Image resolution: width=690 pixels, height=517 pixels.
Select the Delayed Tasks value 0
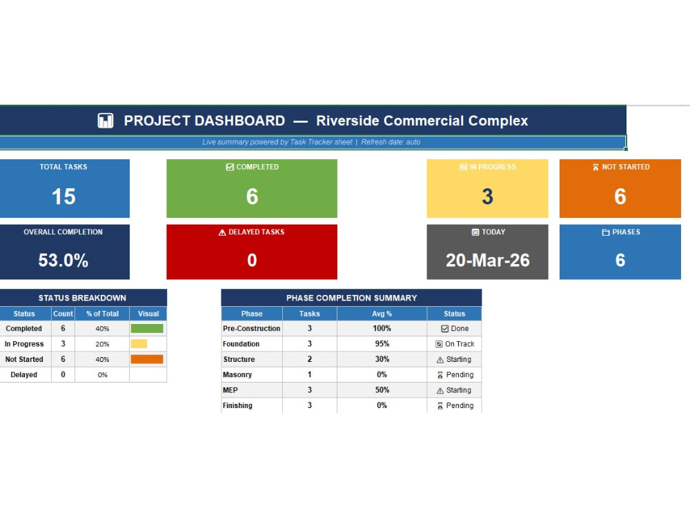click(x=252, y=261)
